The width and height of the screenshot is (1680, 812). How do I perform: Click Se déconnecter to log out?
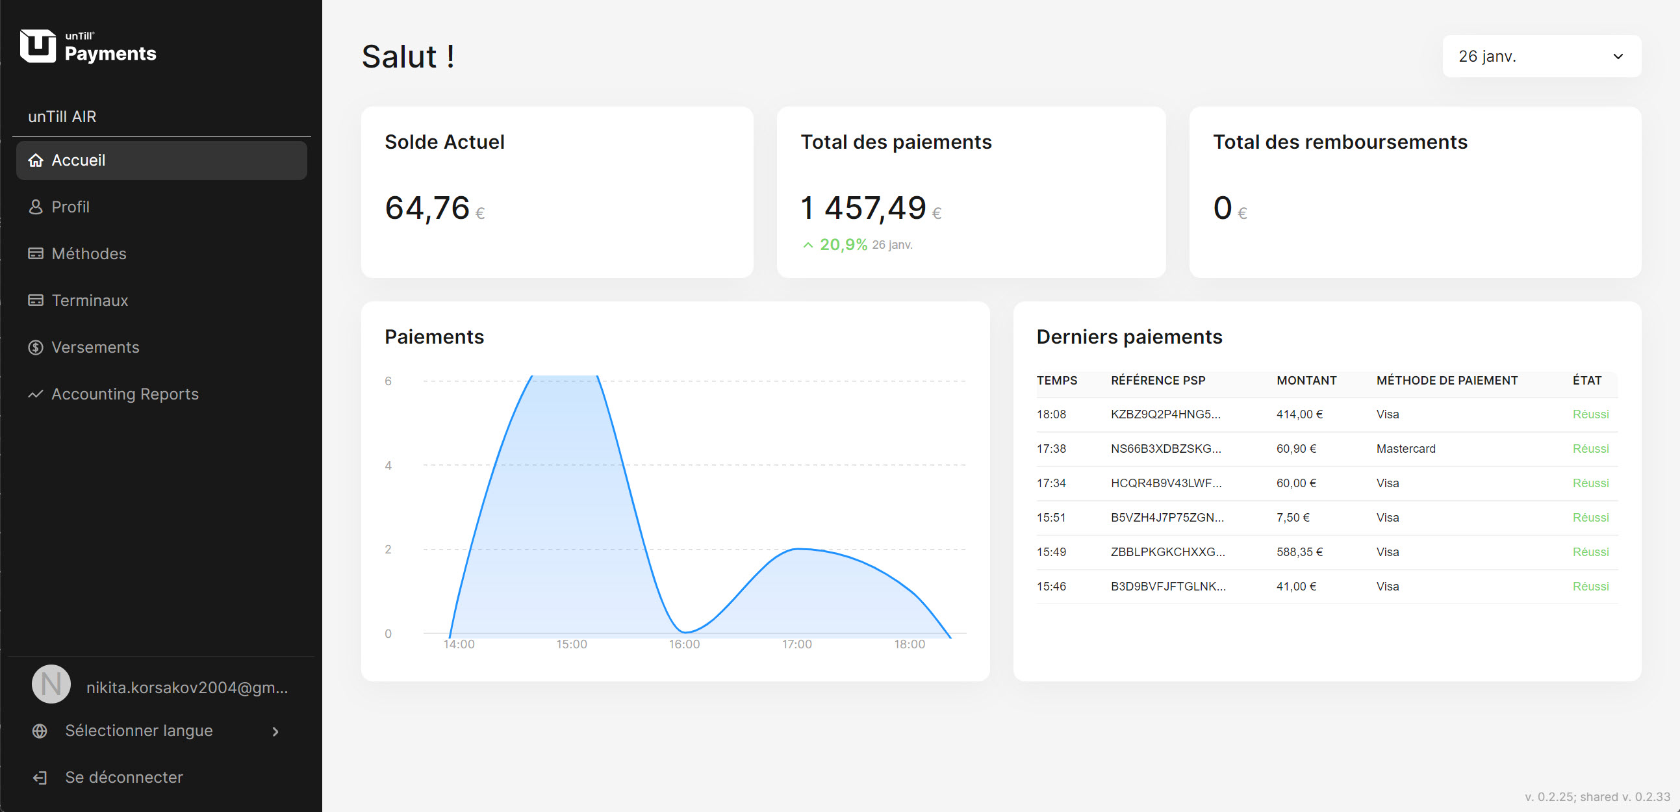click(124, 778)
